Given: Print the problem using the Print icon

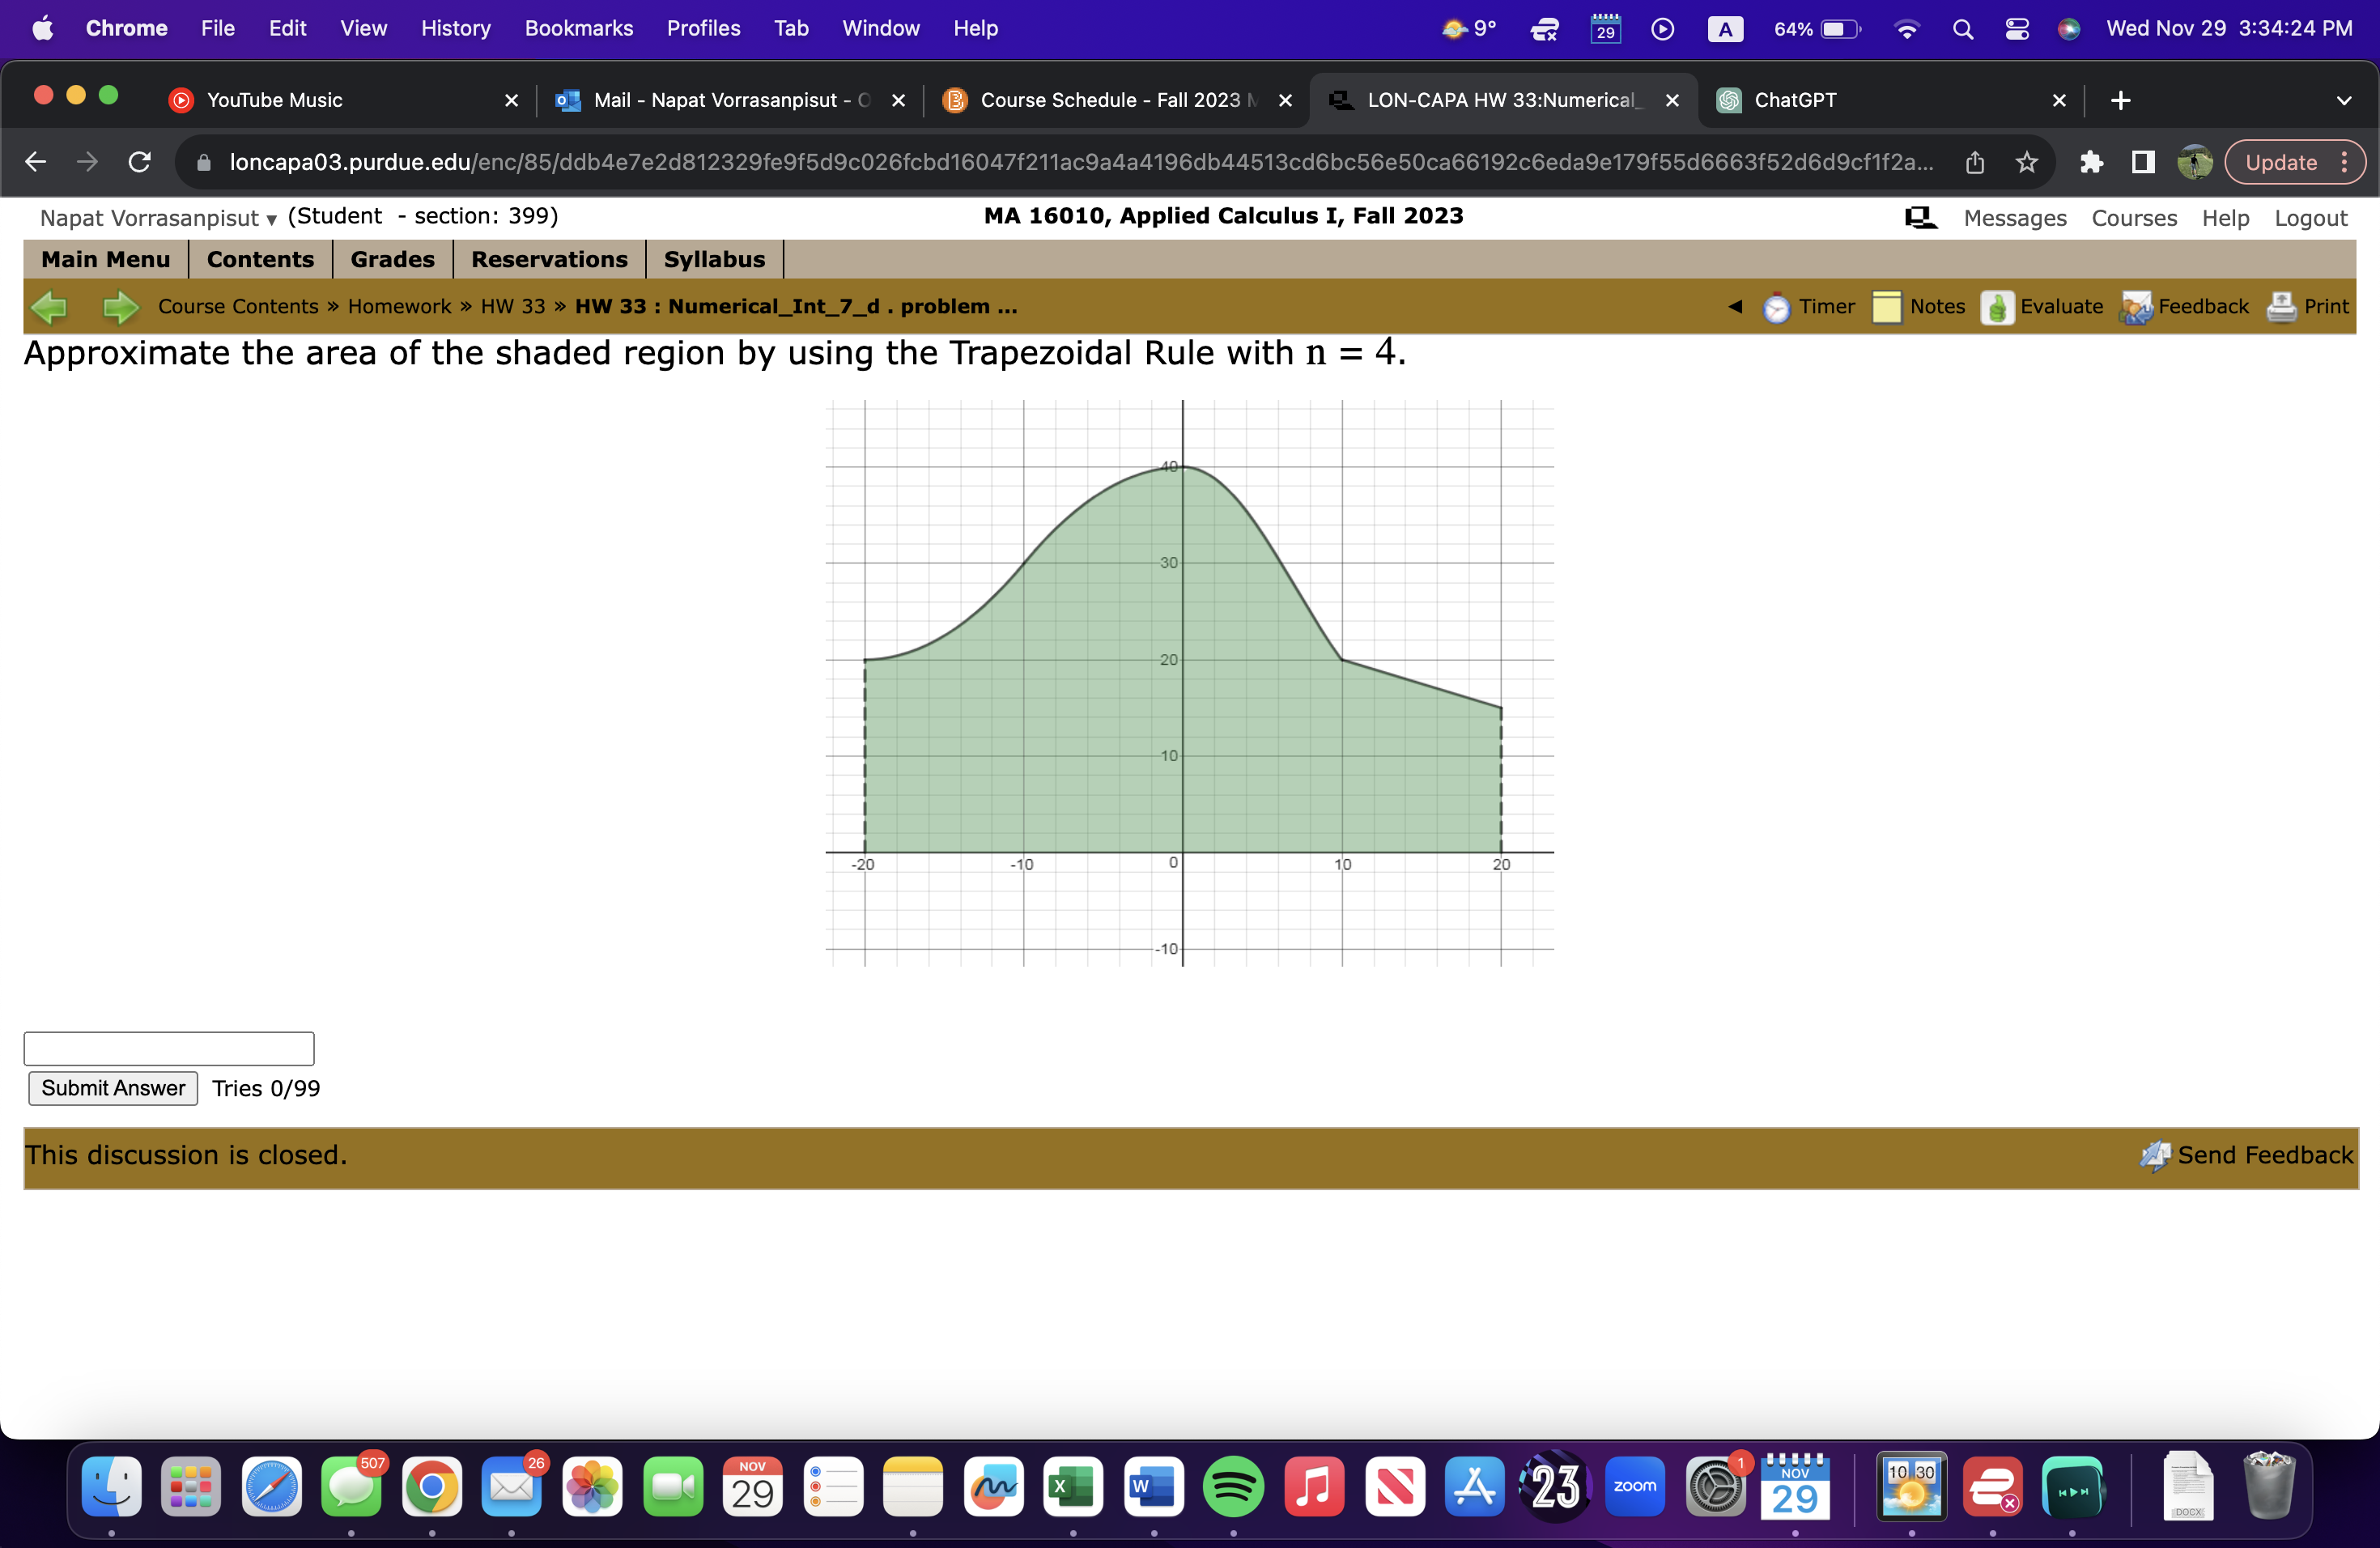Looking at the screenshot, I should [2282, 306].
